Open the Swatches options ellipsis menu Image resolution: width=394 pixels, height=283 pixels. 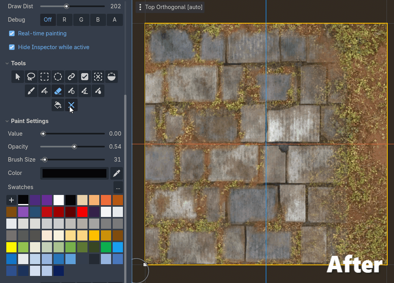click(118, 187)
